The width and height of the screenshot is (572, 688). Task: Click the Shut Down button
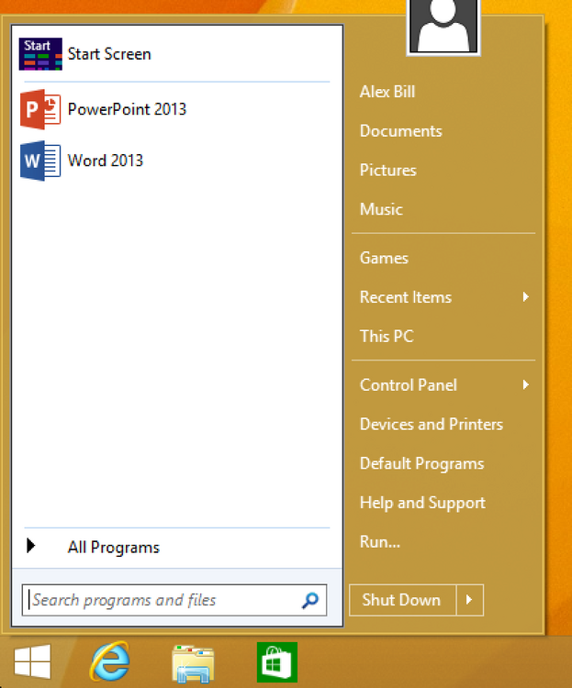tap(402, 600)
